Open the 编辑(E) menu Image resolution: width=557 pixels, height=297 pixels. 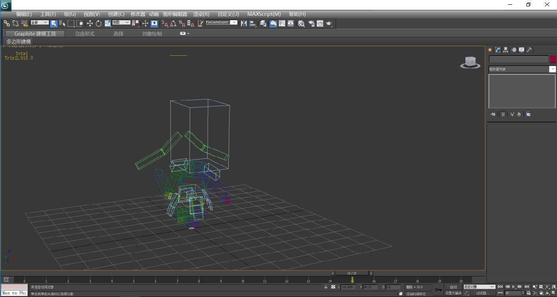[24, 14]
